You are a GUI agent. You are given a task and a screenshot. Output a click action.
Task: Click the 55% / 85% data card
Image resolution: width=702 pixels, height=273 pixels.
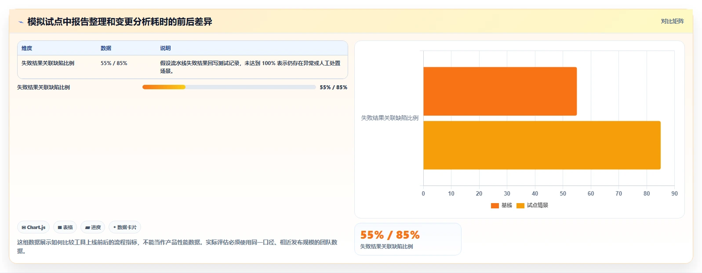point(408,239)
